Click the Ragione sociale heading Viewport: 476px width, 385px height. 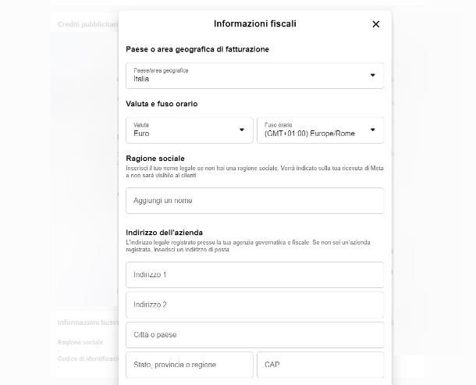point(155,159)
